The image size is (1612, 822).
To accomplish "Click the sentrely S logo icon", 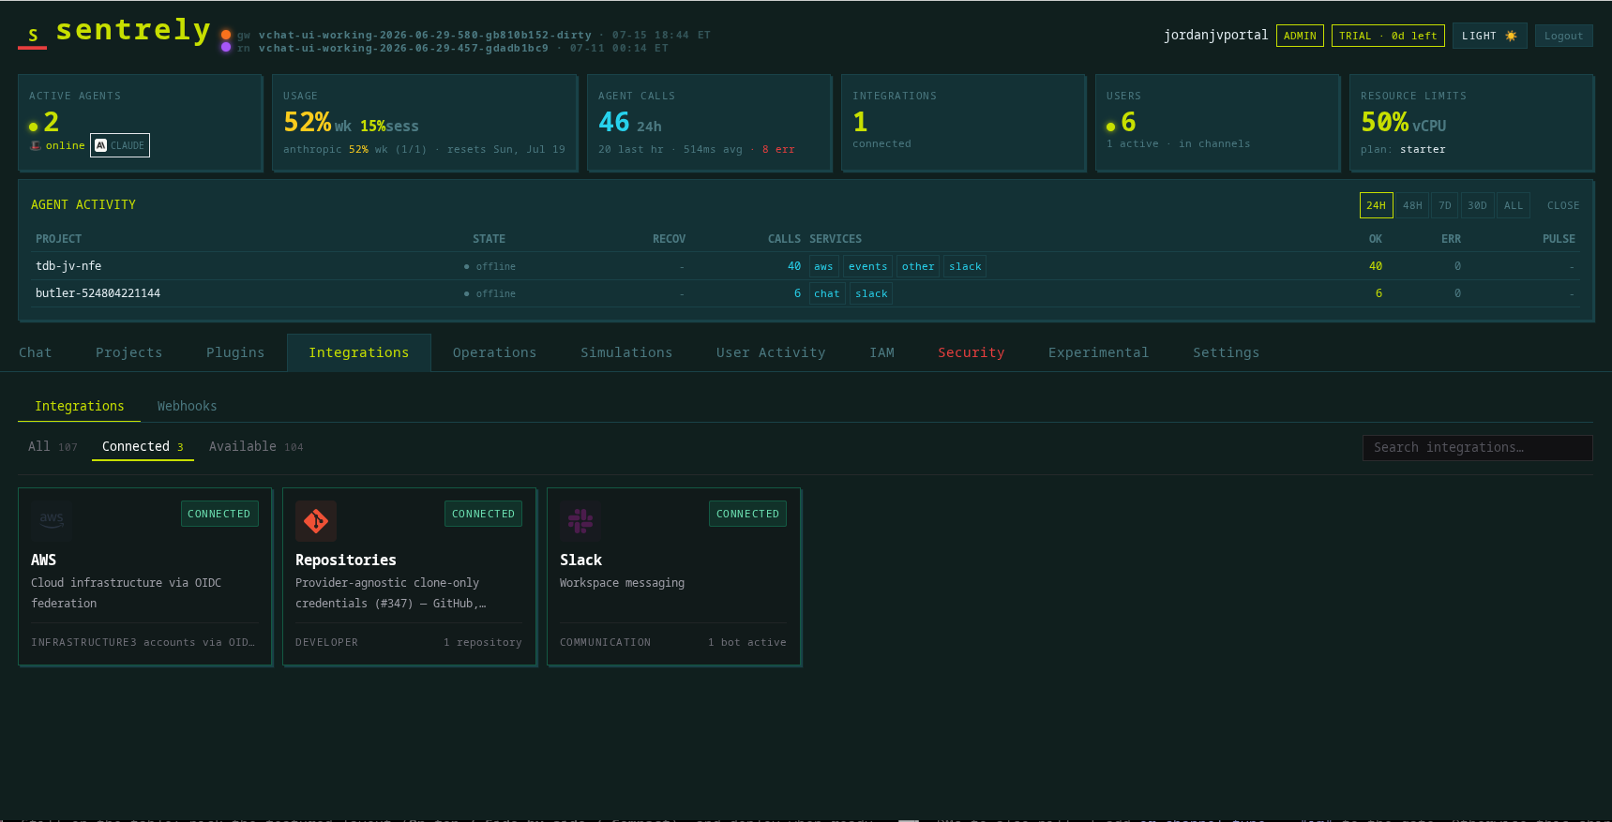I will 33,36.
